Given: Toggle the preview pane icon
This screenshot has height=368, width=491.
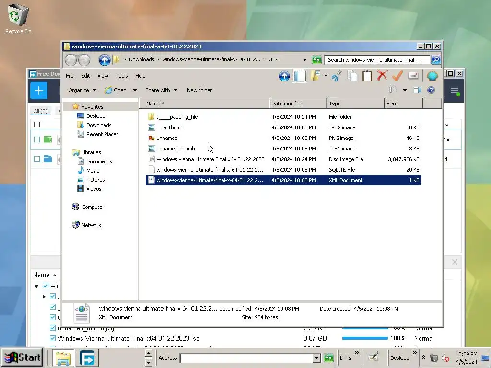Looking at the screenshot, I should (418, 90).
